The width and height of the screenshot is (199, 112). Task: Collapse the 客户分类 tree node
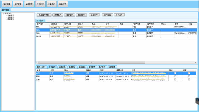[4, 13]
